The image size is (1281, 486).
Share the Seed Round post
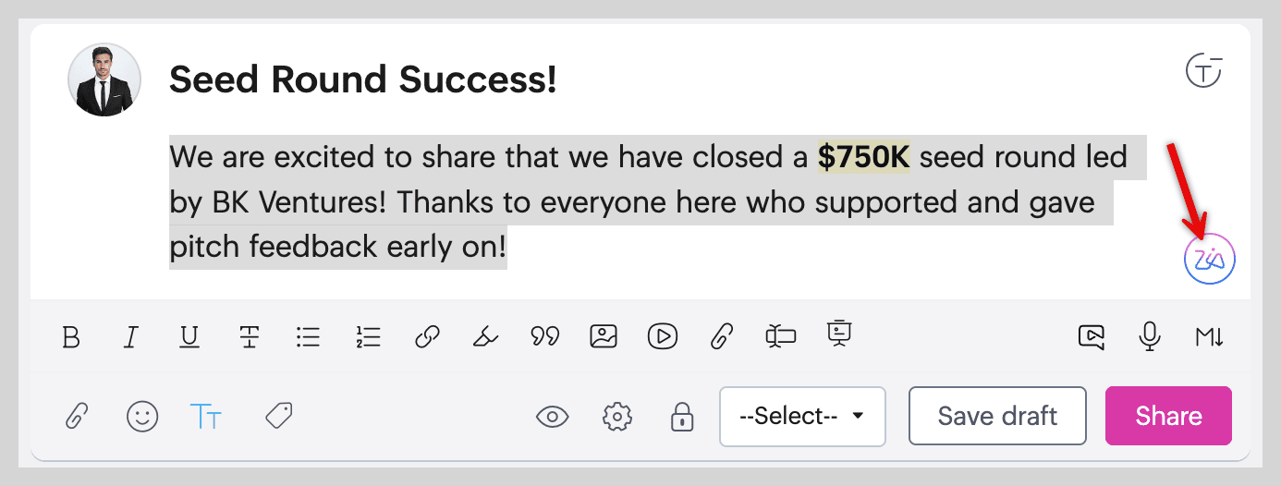click(1168, 416)
